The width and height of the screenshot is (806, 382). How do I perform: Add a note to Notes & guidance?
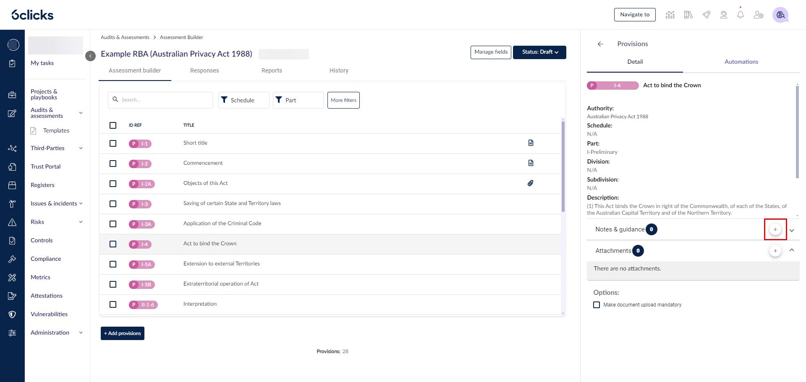pos(775,229)
